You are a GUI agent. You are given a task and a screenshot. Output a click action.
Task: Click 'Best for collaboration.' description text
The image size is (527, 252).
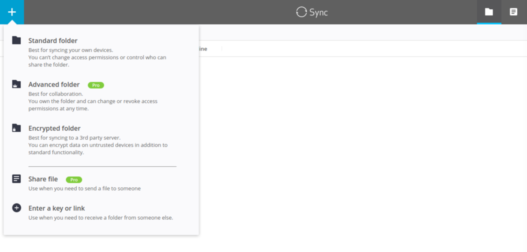[x=56, y=94]
